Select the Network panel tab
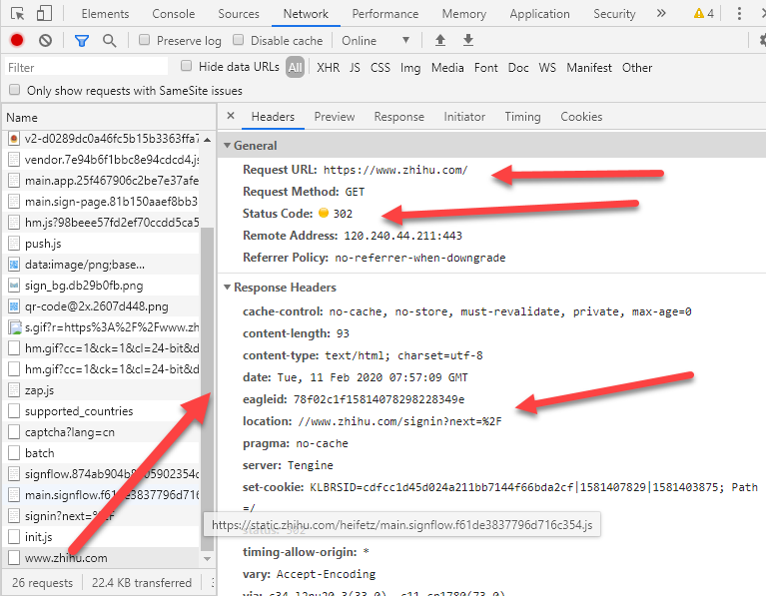This screenshot has width=766, height=596. (306, 14)
